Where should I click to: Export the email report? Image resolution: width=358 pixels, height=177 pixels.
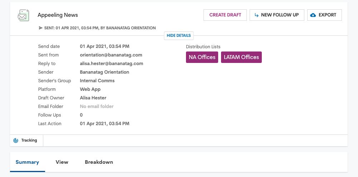click(x=324, y=15)
